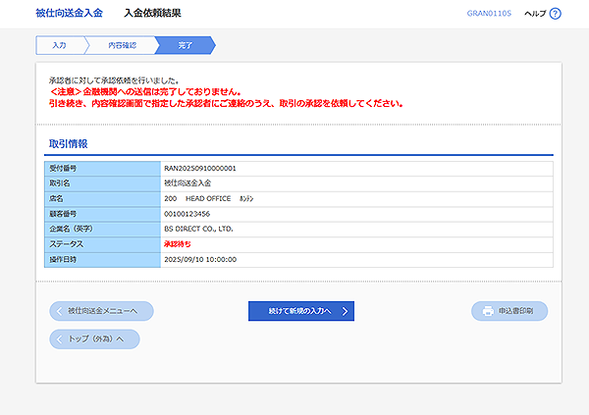Go to トップ（外為）へ button
589x415 pixels.
(94, 339)
